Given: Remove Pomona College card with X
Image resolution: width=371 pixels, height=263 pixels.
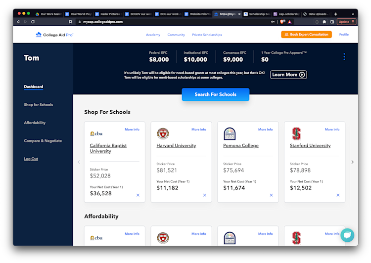Looking at the screenshot, I should [272, 195].
